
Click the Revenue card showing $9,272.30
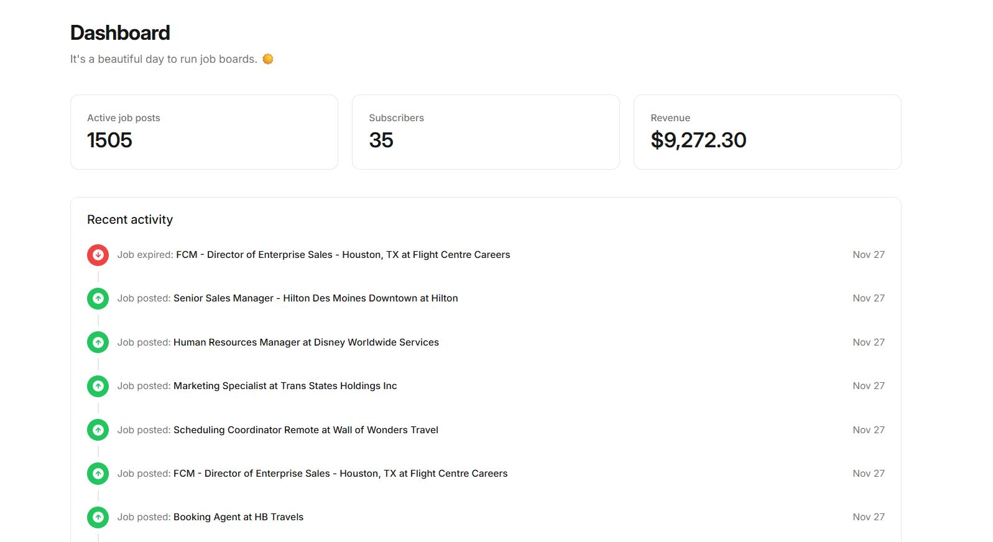pyautogui.click(x=767, y=132)
